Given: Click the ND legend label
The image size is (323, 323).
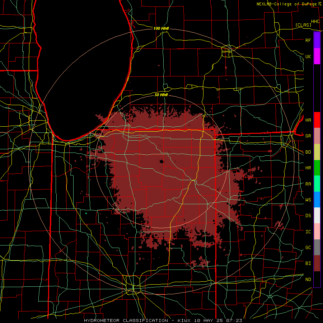Looking at the screenshot, I should (x=308, y=280).
